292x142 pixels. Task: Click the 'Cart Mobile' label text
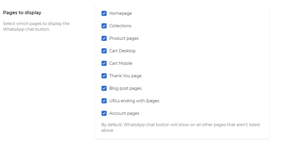(x=121, y=63)
